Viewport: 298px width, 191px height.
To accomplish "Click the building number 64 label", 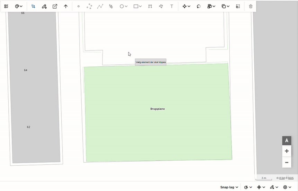I will [x=26, y=70].
